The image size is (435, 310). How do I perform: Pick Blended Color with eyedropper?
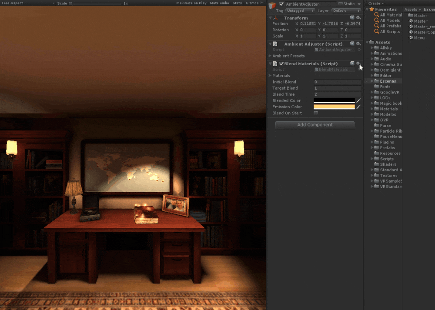(358, 100)
